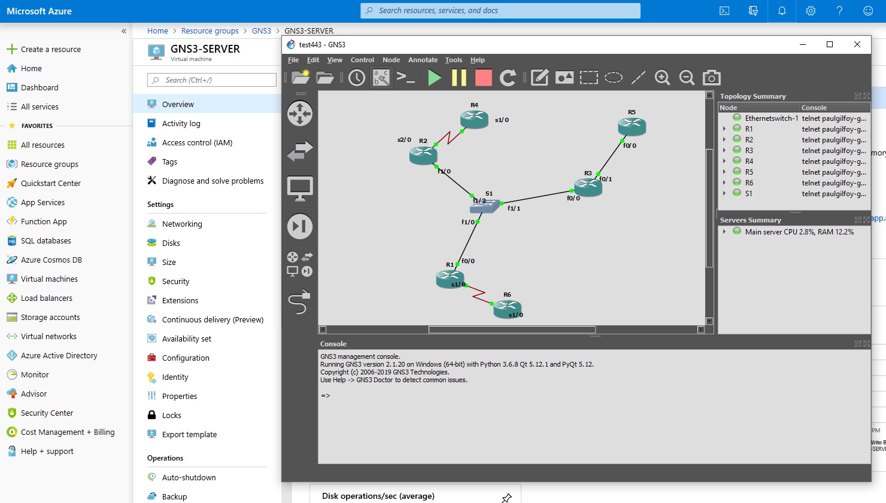This screenshot has height=503, width=886.
Task: Stop all nodes with red square
Action: (x=484, y=77)
